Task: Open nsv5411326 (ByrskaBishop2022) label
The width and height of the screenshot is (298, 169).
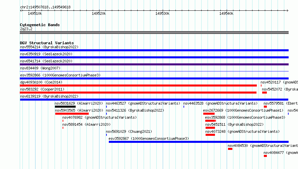Action: 135,110
